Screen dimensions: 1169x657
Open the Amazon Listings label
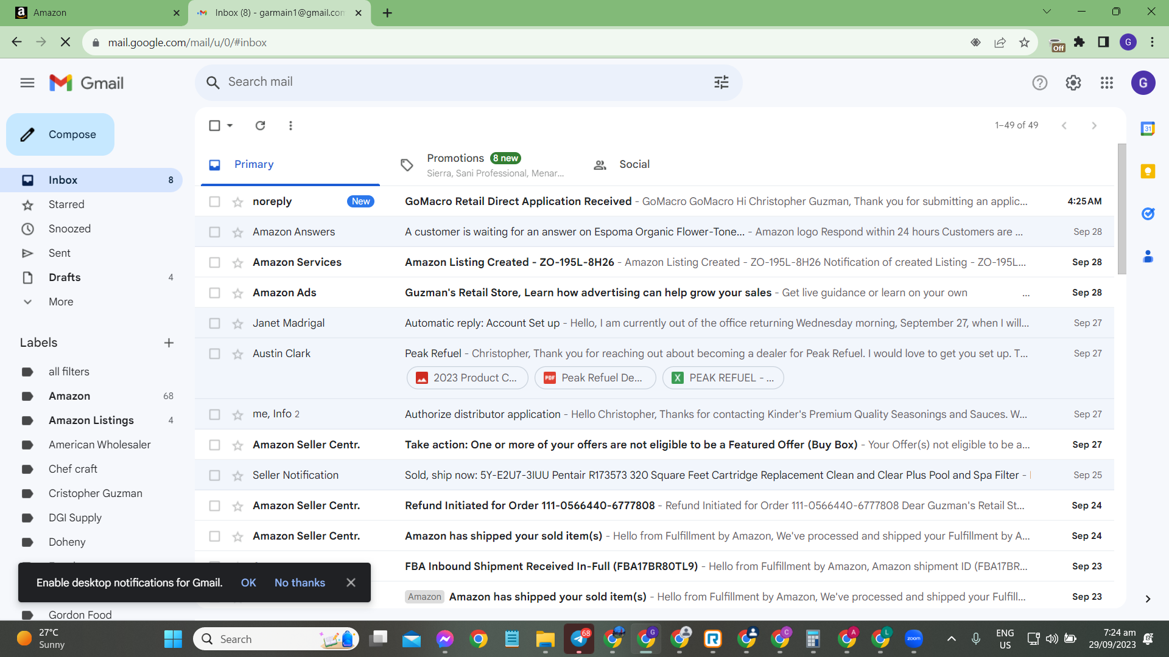tap(91, 420)
